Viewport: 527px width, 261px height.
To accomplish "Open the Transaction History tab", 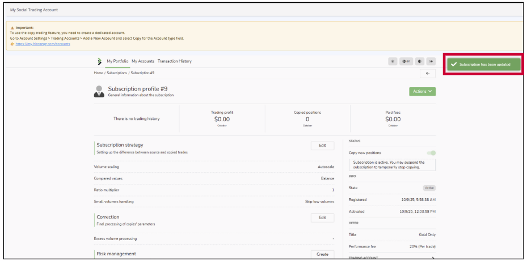I will [x=174, y=61].
